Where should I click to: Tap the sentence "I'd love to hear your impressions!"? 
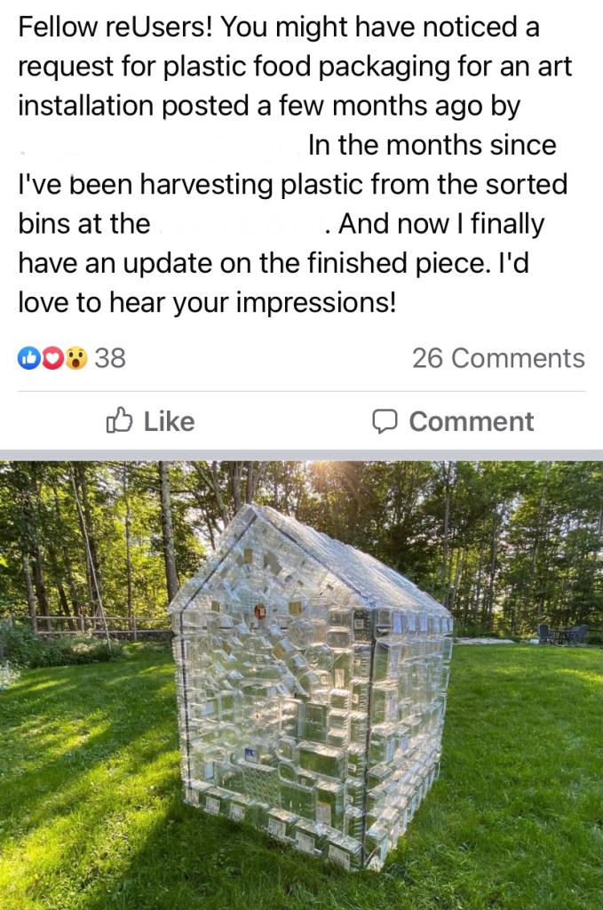coord(206,302)
